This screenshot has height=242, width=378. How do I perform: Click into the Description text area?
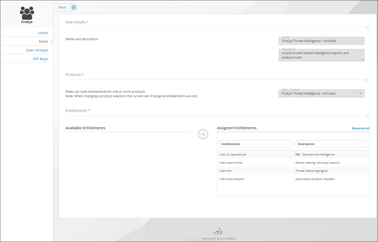321,55
